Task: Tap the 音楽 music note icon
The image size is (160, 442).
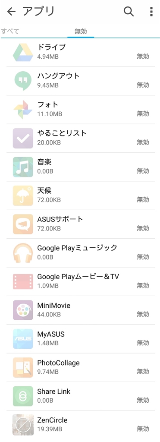Action: click(23, 167)
